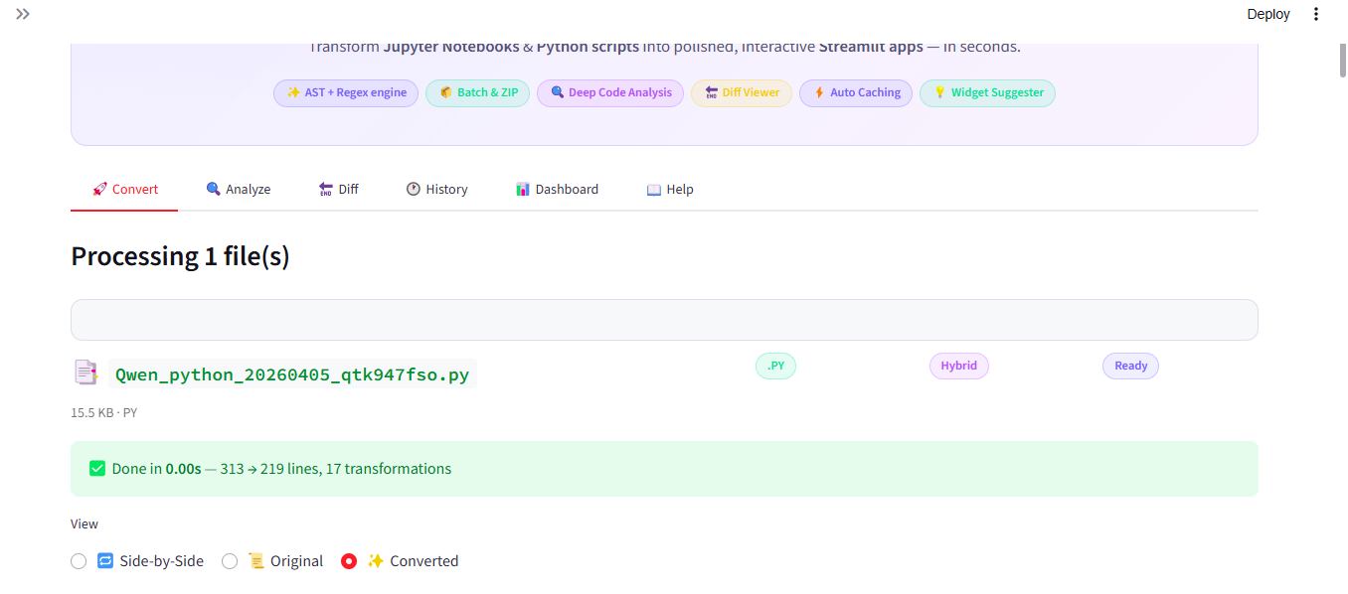Screen dimensions: 1348x594
Task: Click the vertical page scrollbar
Action: (1341, 60)
